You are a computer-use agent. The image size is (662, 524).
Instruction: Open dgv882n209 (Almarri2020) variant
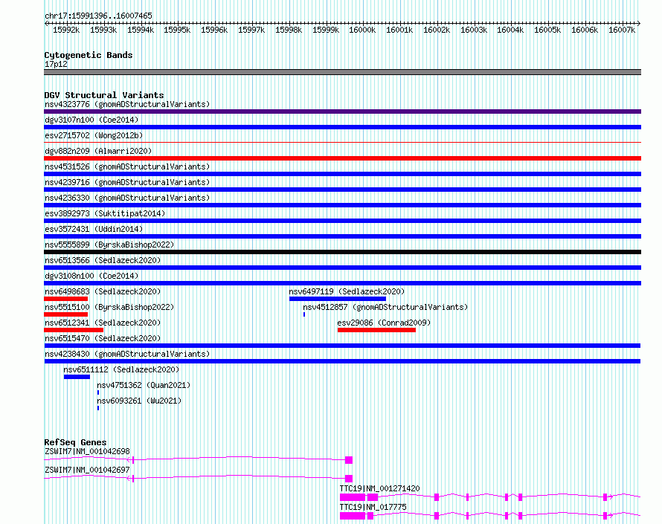tap(98, 151)
